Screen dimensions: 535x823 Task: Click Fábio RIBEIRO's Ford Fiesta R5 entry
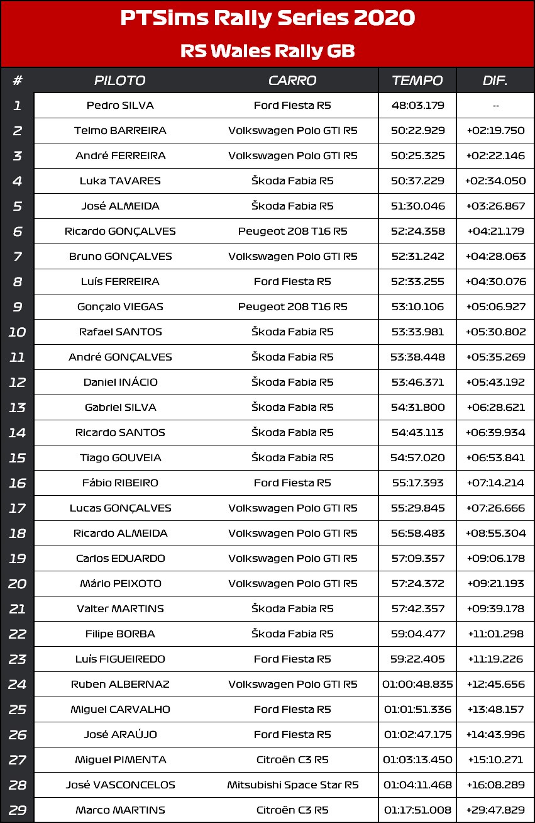coord(292,483)
